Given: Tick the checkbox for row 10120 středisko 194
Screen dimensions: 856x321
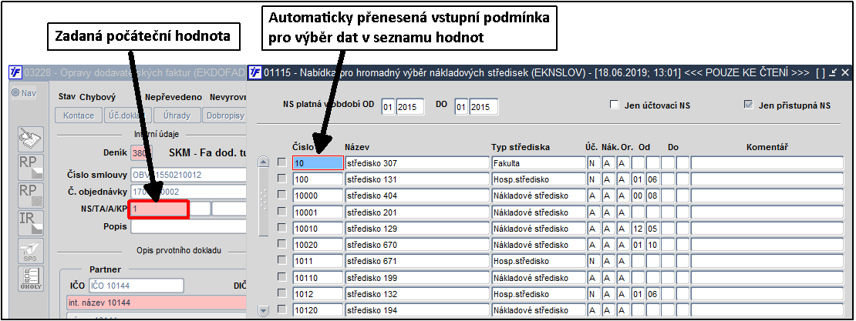Looking at the screenshot, I should (281, 310).
